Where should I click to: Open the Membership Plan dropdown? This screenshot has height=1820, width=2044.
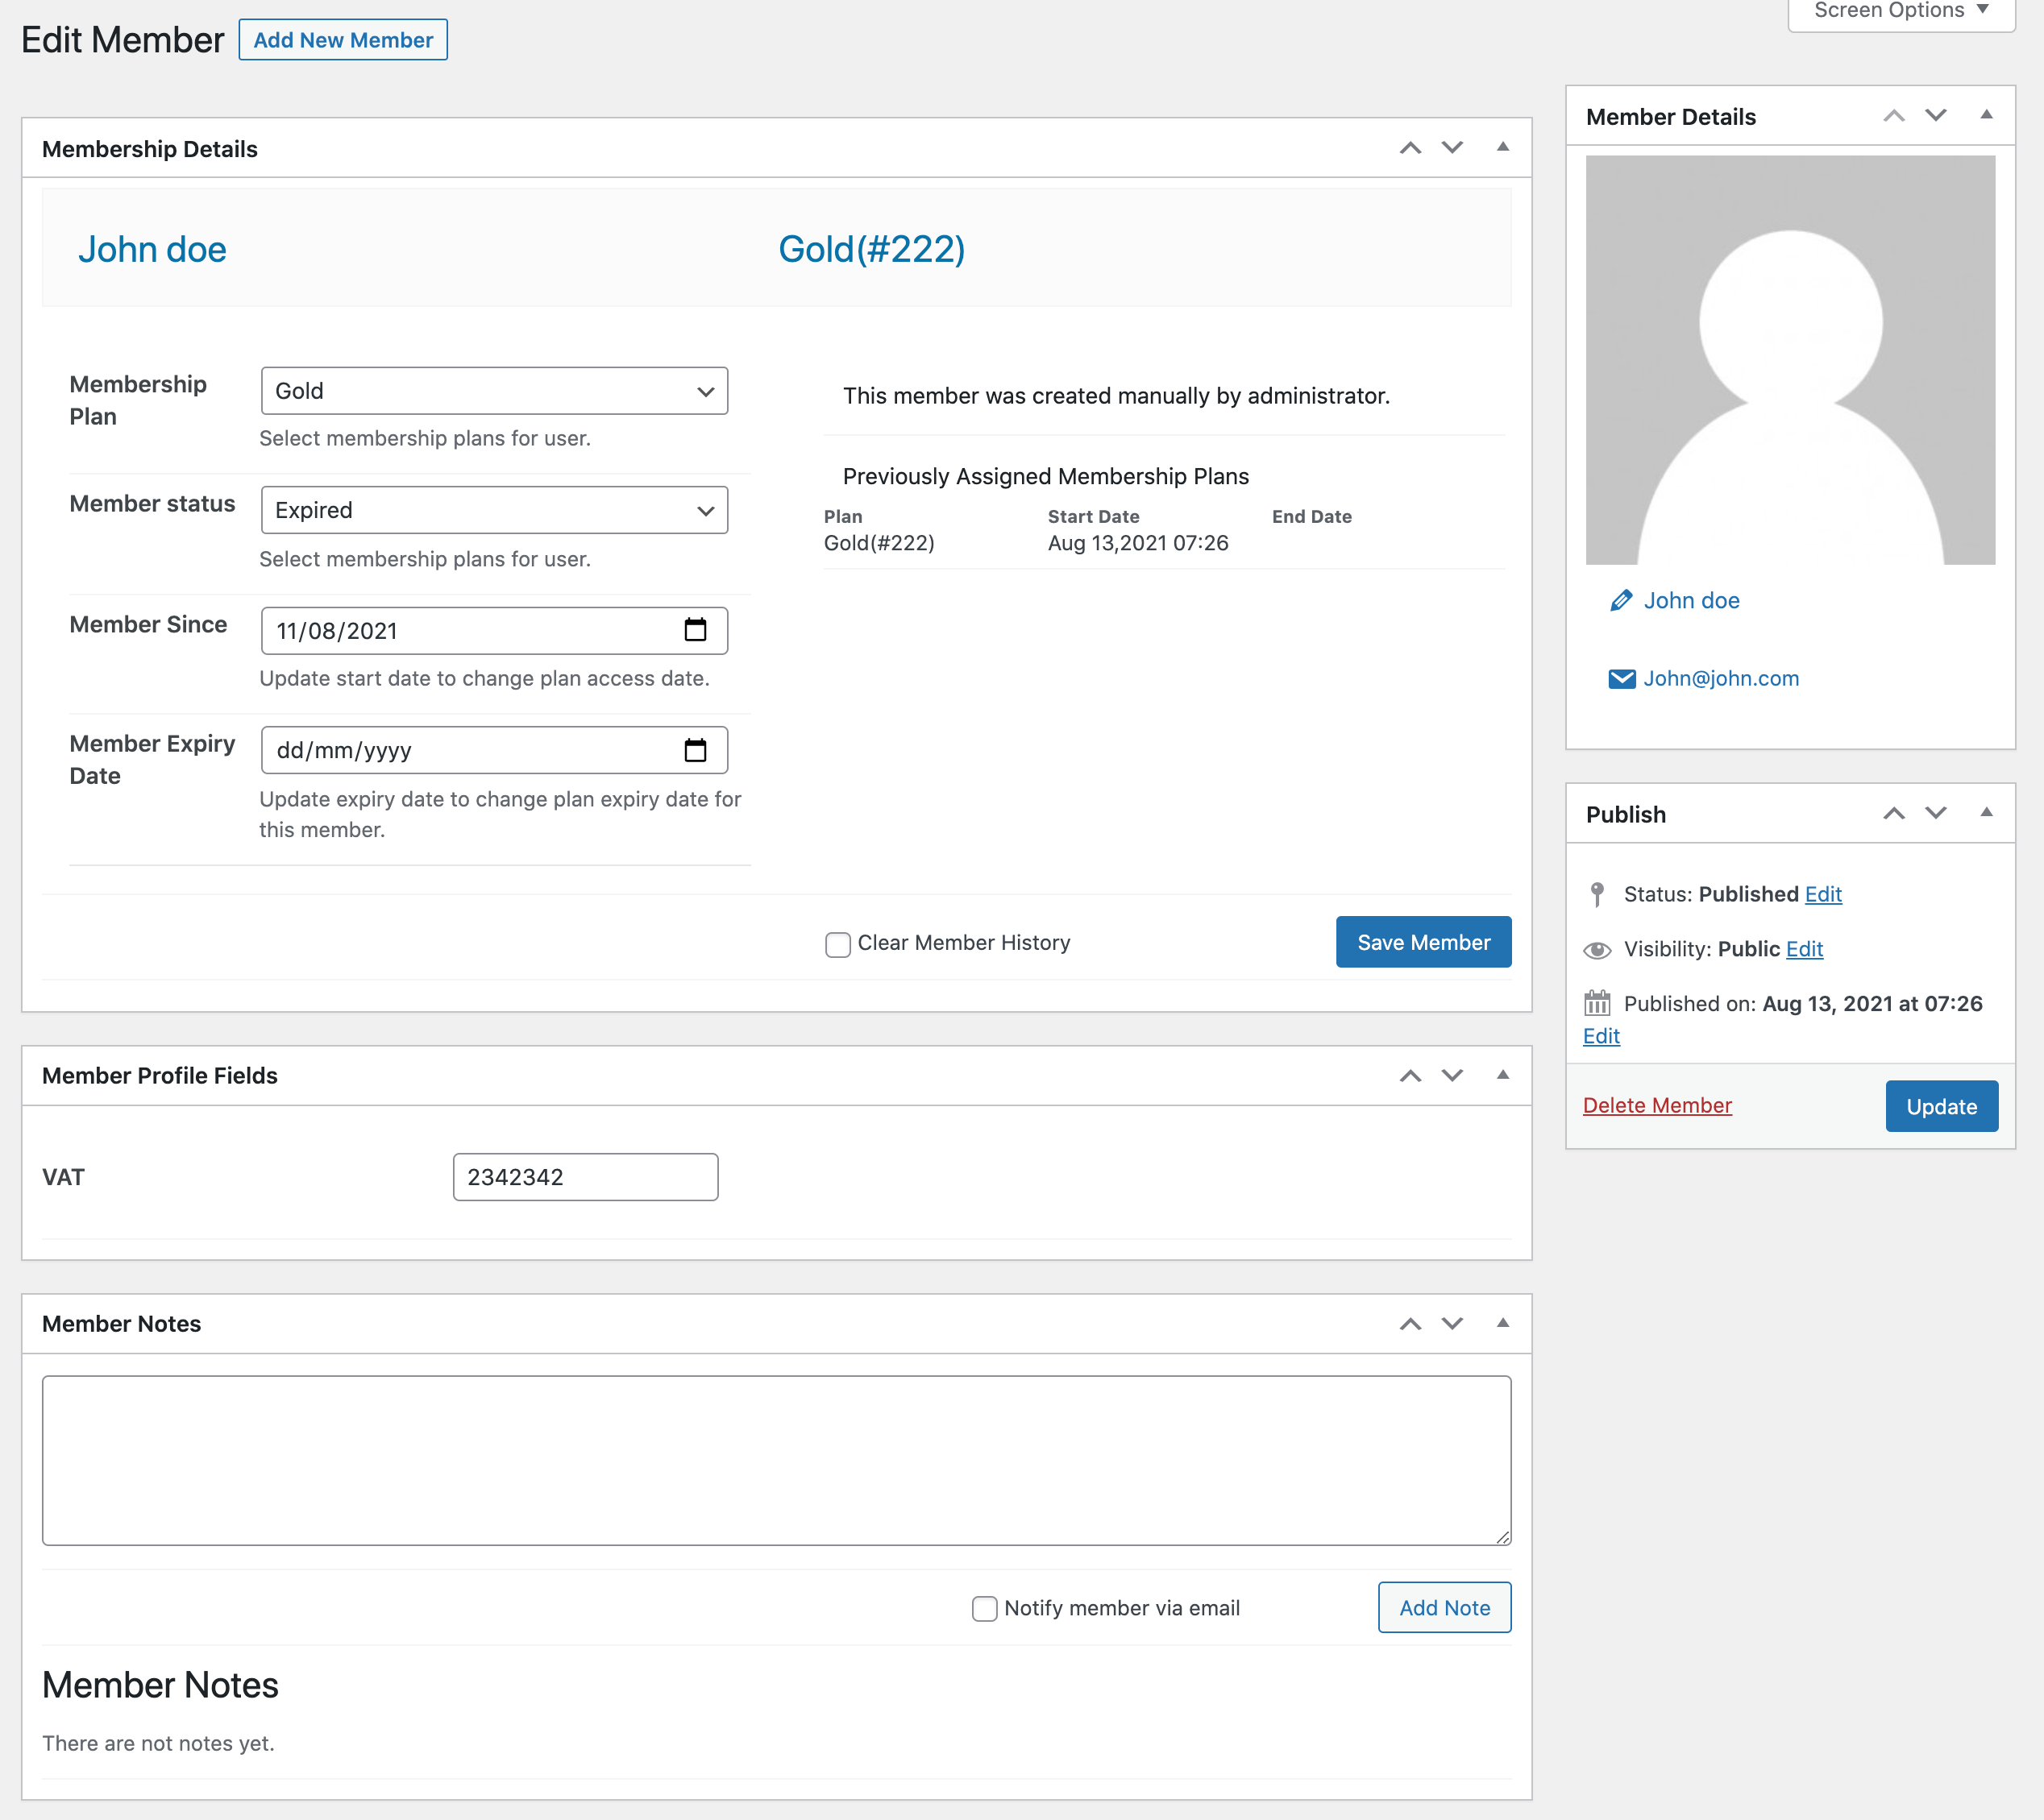tap(494, 391)
